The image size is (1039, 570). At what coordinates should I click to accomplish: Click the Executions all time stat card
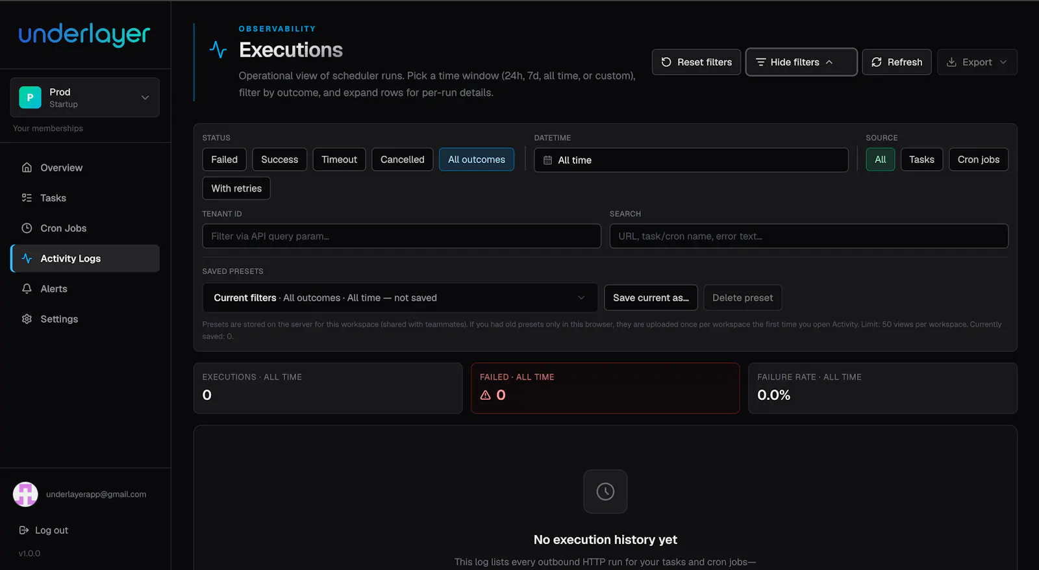pos(328,388)
